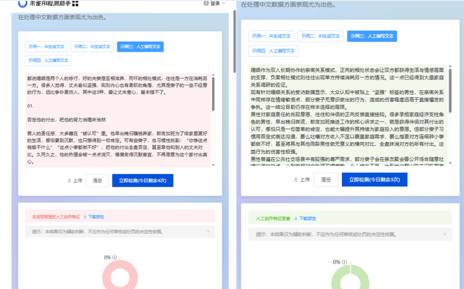
Task: Click 下载报告 link beside 未发现明显的人工创作特征
Action: coord(96,217)
